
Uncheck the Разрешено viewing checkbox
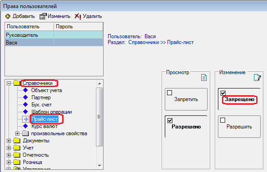(x=170, y=120)
